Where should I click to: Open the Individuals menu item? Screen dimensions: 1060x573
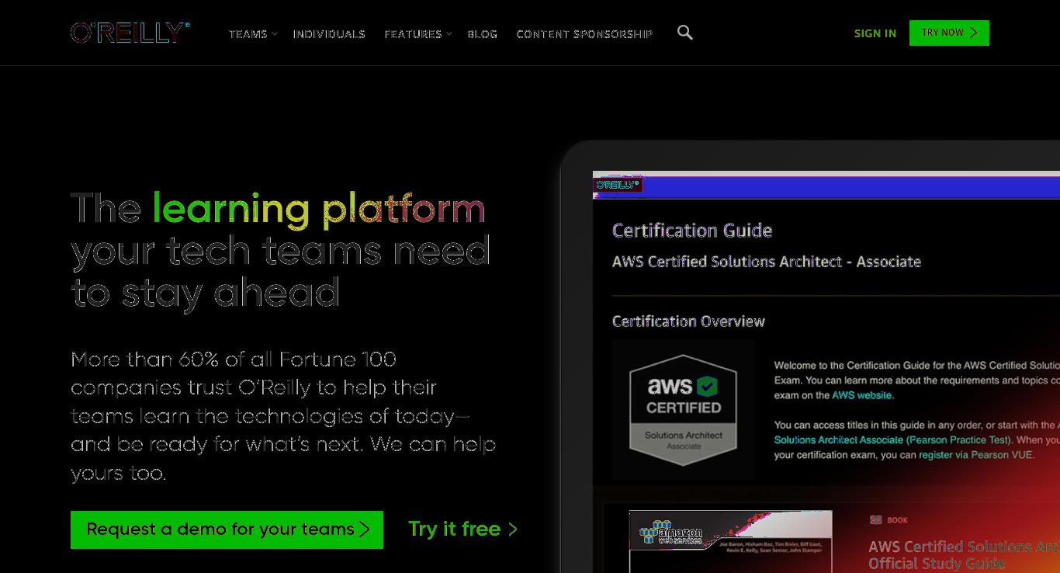(329, 34)
